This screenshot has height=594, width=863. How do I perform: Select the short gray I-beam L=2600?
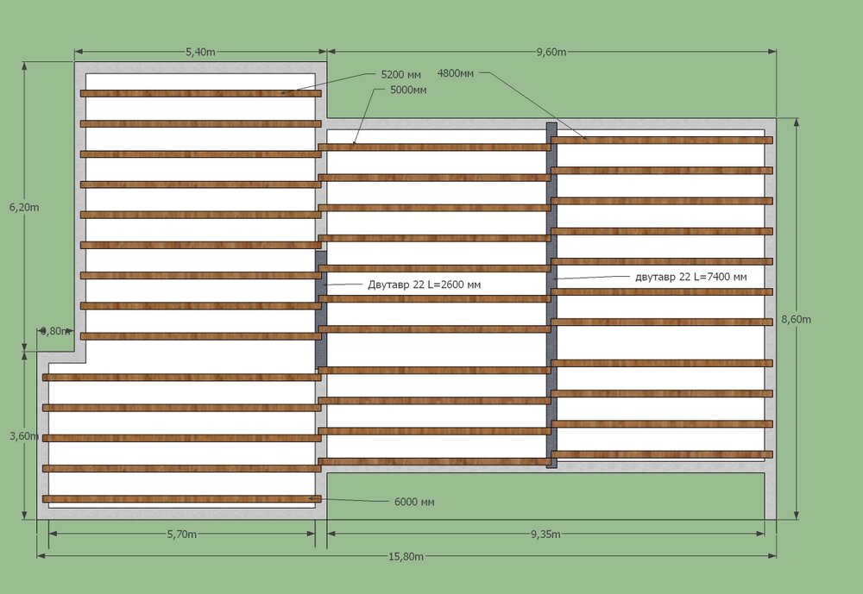pos(320,312)
